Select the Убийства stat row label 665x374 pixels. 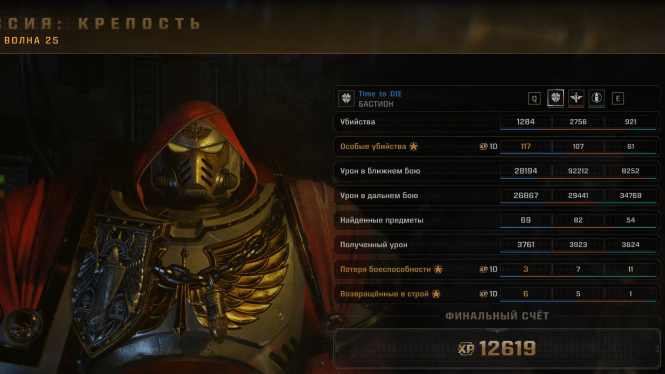[x=357, y=122]
